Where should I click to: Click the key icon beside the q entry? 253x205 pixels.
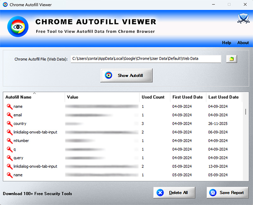click(9, 149)
